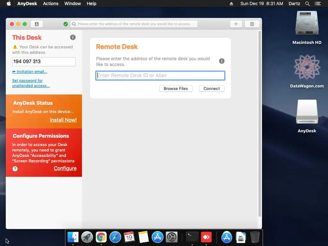Open Finder from the Dock
The image size is (328, 246).
[x=73, y=237]
